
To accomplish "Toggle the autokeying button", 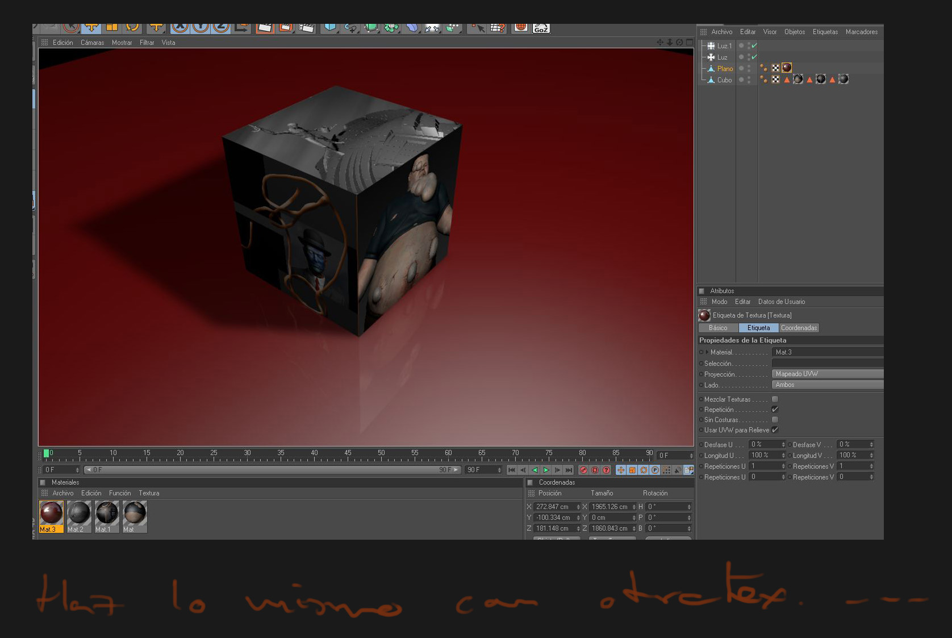I will click(x=595, y=470).
